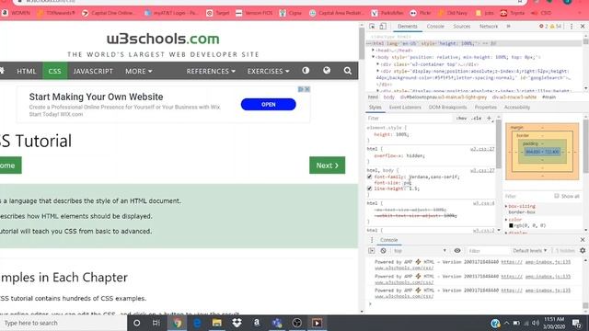Switch to the Elements tab
Image resolution: width=589 pixels, height=331 pixels.
click(407, 27)
